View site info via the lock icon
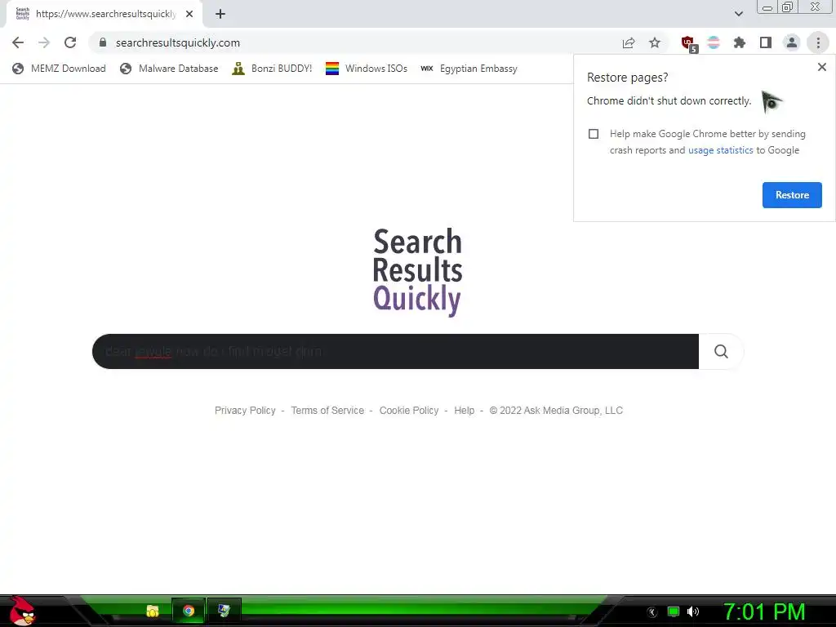The width and height of the screenshot is (836, 627). (103, 42)
